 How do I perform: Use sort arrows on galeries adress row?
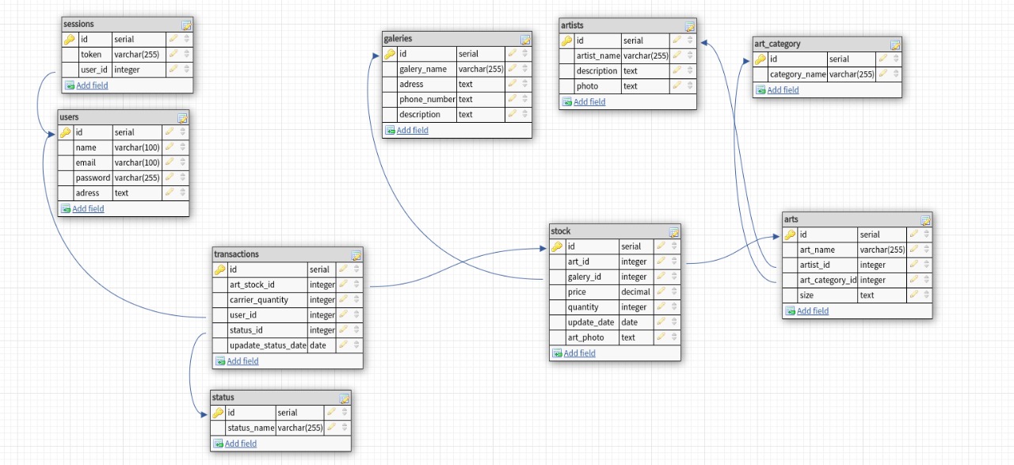525,84
